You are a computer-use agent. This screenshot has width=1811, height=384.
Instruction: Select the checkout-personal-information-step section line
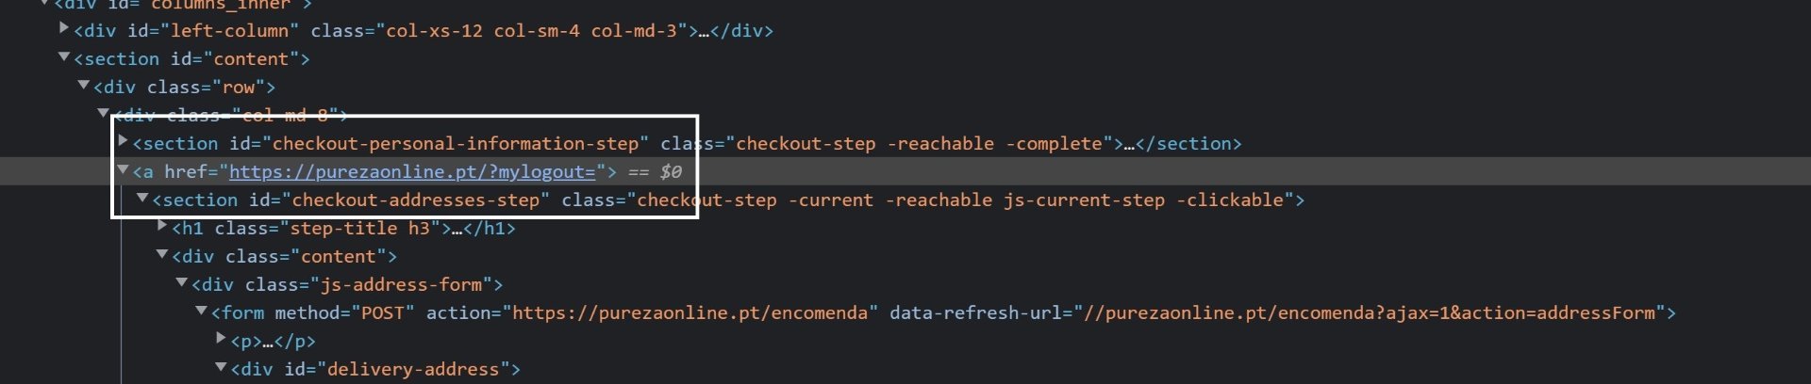(x=687, y=143)
